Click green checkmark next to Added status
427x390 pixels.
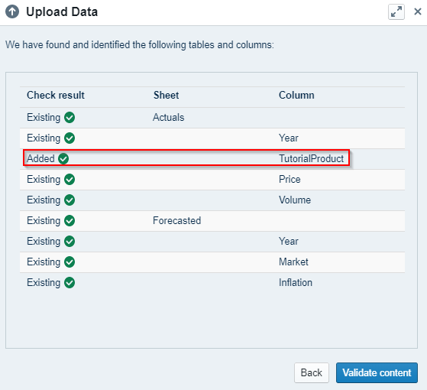pos(63,158)
